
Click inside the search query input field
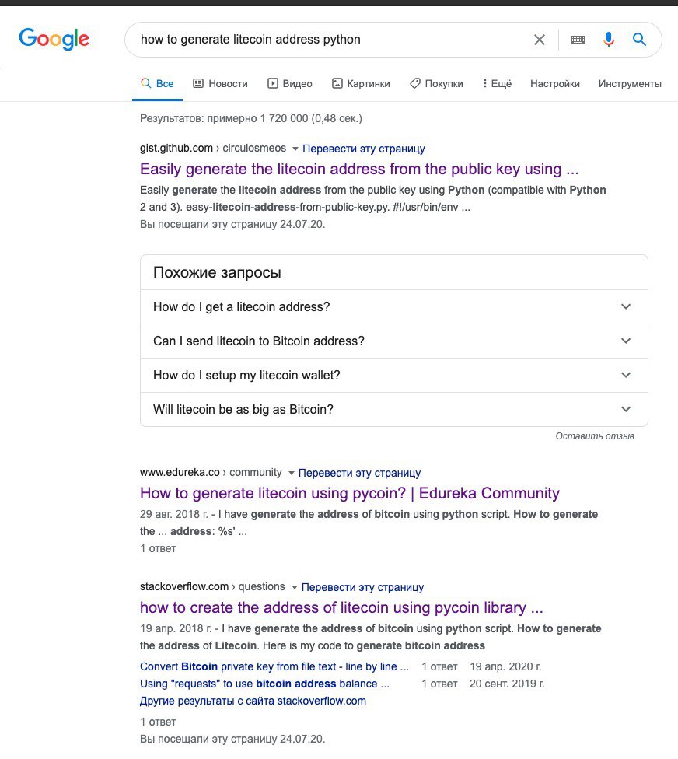pyautogui.click(x=327, y=40)
